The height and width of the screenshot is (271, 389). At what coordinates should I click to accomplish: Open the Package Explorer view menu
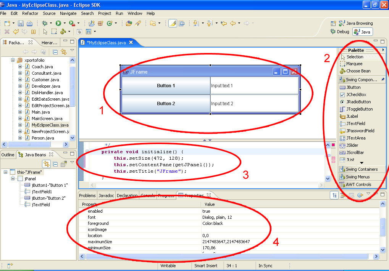72,50
